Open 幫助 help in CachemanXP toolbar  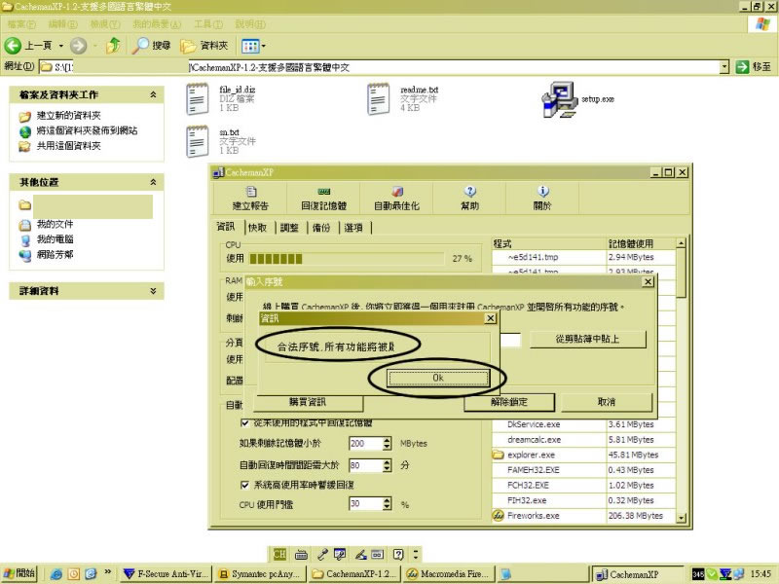(x=469, y=199)
